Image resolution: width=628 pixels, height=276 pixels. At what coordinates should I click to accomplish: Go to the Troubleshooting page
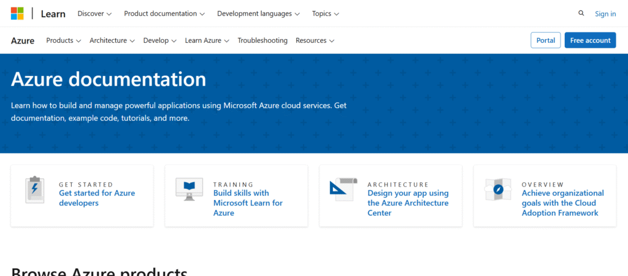[x=262, y=40]
